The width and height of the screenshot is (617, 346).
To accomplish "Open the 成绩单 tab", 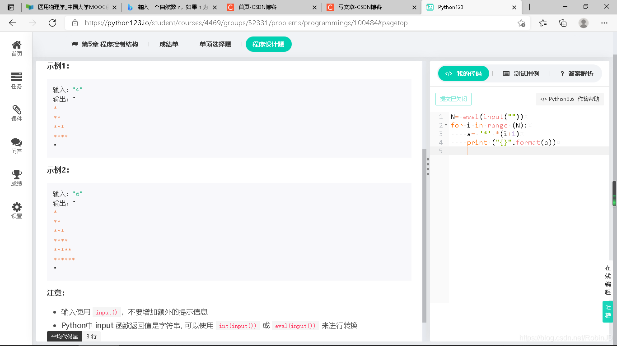I will [168, 44].
